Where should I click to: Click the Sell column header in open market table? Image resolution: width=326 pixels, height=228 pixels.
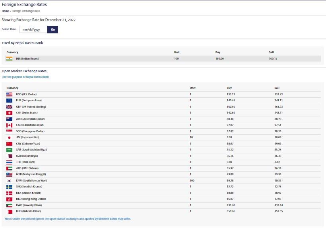point(277,88)
